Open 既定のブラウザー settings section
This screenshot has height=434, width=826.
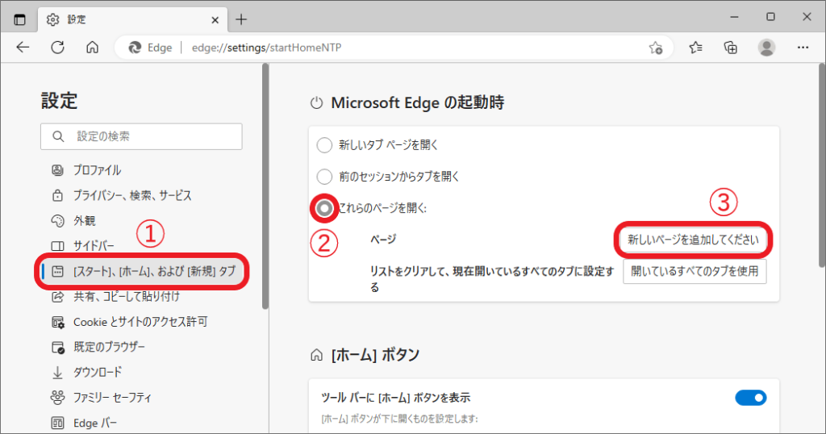click(x=98, y=347)
